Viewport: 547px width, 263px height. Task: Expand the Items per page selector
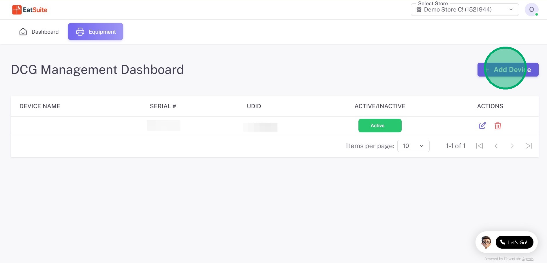pyautogui.click(x=413, y=146)
